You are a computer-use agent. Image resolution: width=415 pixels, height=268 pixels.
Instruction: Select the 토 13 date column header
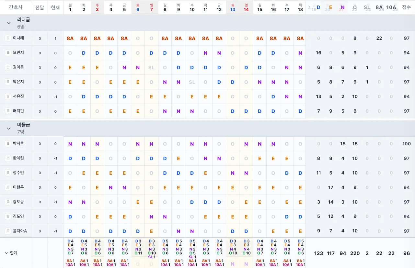[233, 7]
